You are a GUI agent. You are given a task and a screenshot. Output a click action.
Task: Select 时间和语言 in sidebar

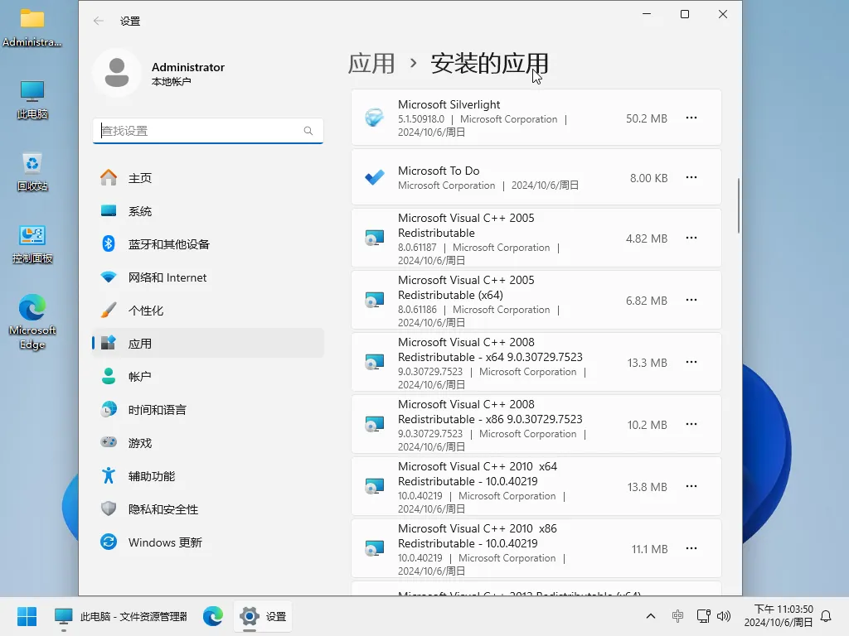(109, 409)
